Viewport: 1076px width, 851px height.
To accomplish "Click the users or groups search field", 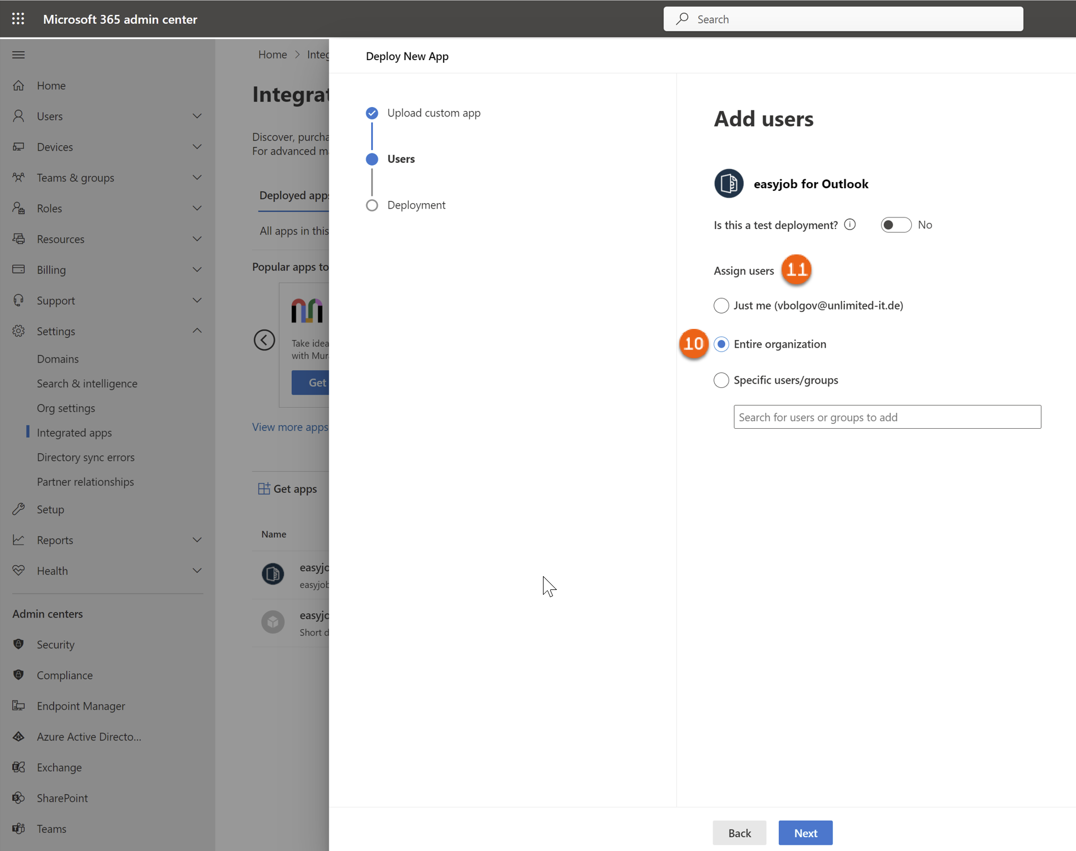I will click(887, 417).
